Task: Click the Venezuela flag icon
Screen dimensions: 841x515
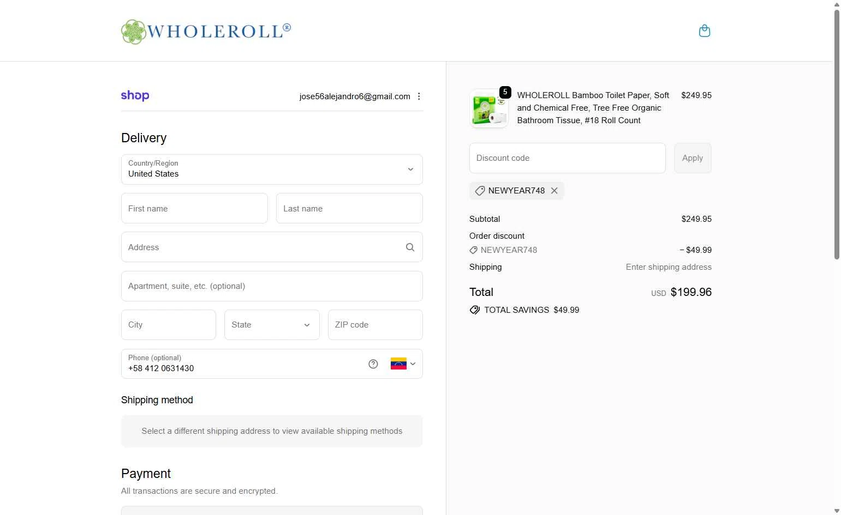Action: [398, 363]
